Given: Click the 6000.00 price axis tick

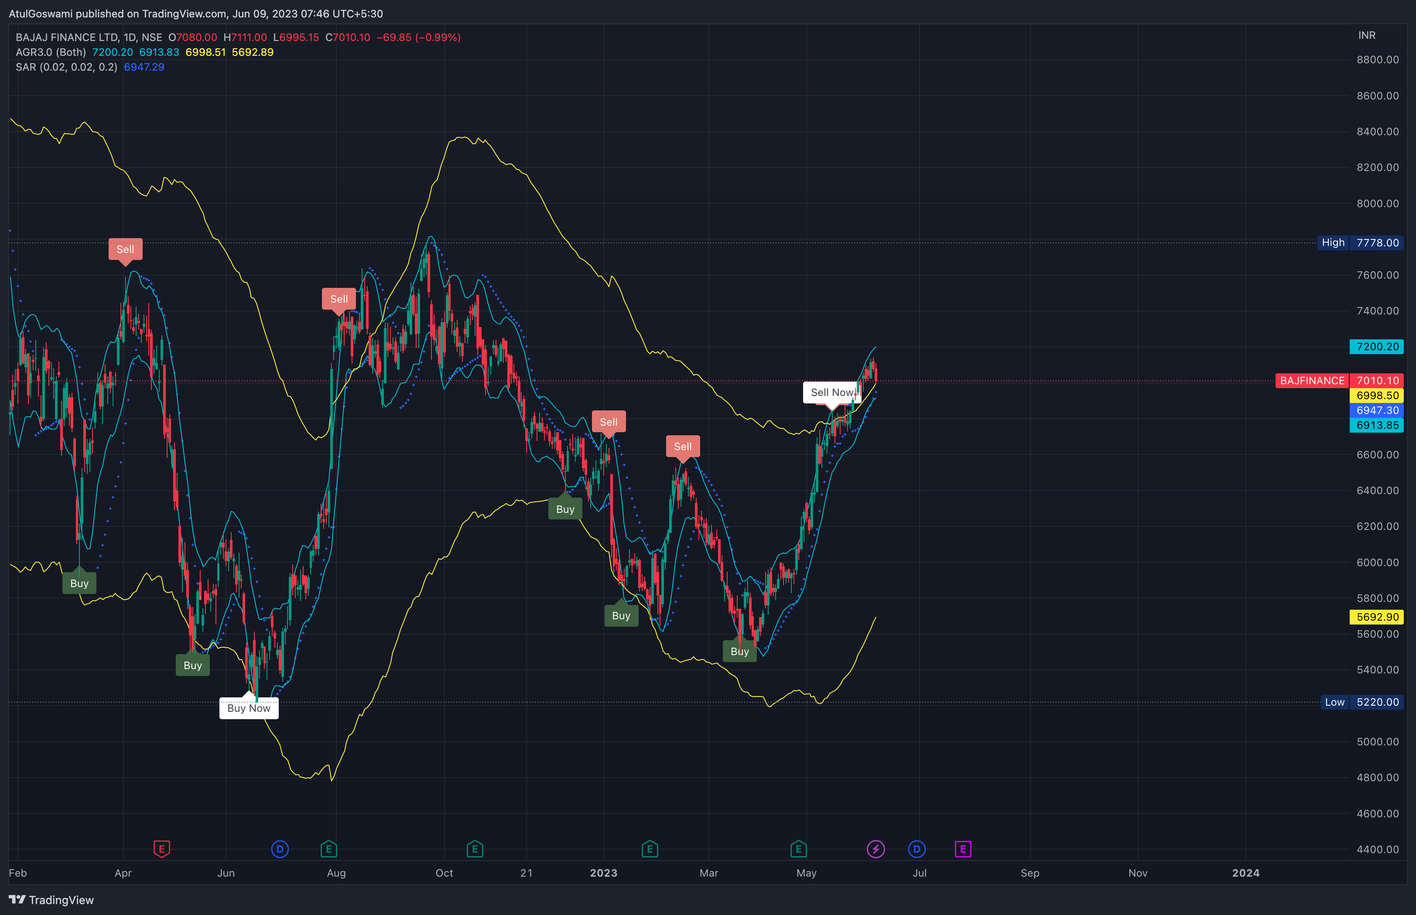Looking at the screenshot, I should pyautogui.click(x=1377, y=563).
